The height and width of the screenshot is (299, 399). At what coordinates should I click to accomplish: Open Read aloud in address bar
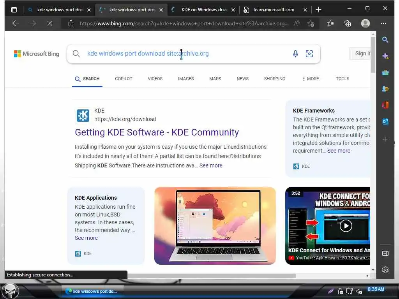point(297,23)
